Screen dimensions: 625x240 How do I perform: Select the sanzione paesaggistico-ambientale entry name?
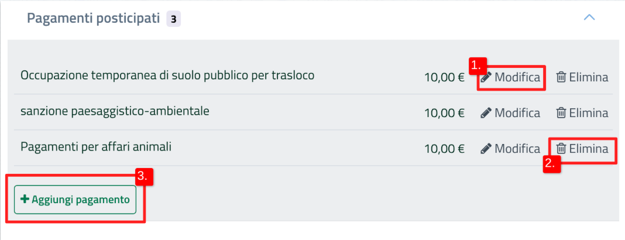tap(115, 111)
